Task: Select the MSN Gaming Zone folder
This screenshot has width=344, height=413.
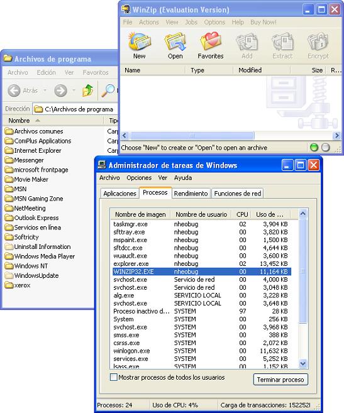Action: pyautogui.click(x=34, y=199)
